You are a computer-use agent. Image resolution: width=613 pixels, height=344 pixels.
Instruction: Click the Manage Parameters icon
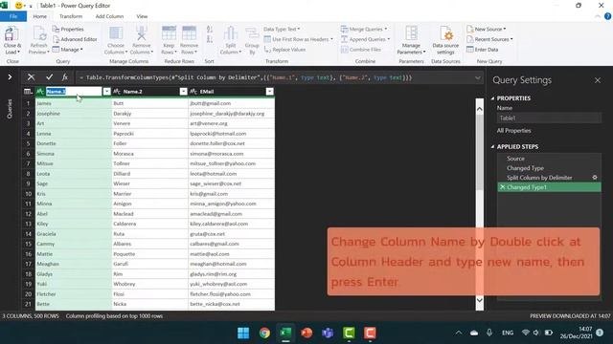coord(411,34)
